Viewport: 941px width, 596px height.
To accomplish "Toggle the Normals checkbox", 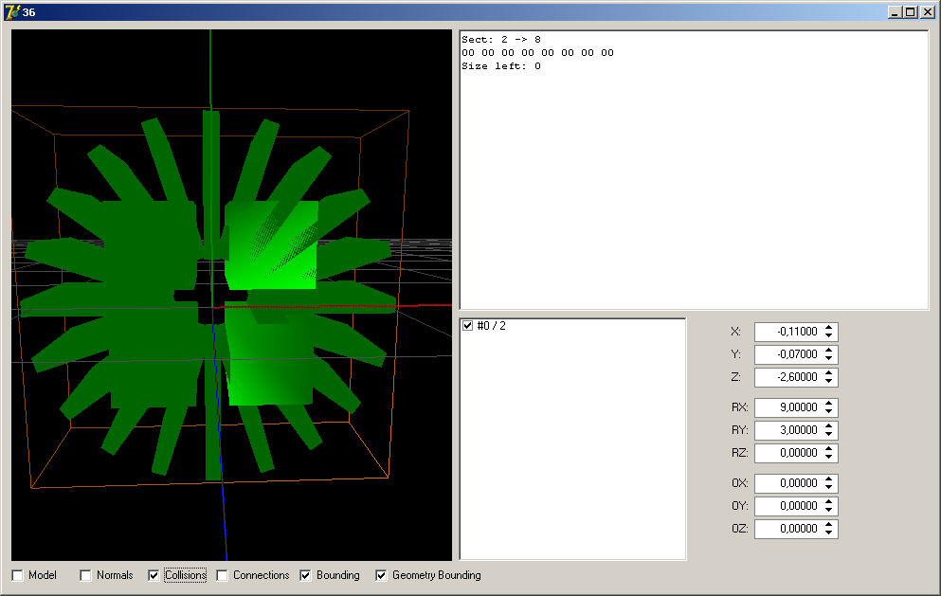I will [86, 575].
